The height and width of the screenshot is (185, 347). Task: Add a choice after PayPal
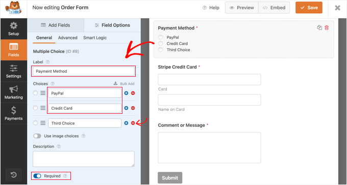[x=126, y=94]
